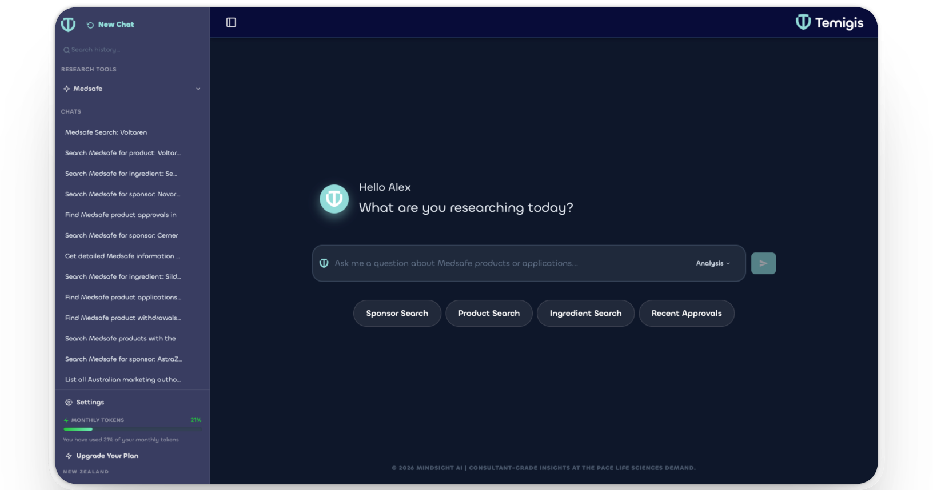This screenshot has height=490, width=933.
Task: Click the Product Search button
Action: click(489, 313)
